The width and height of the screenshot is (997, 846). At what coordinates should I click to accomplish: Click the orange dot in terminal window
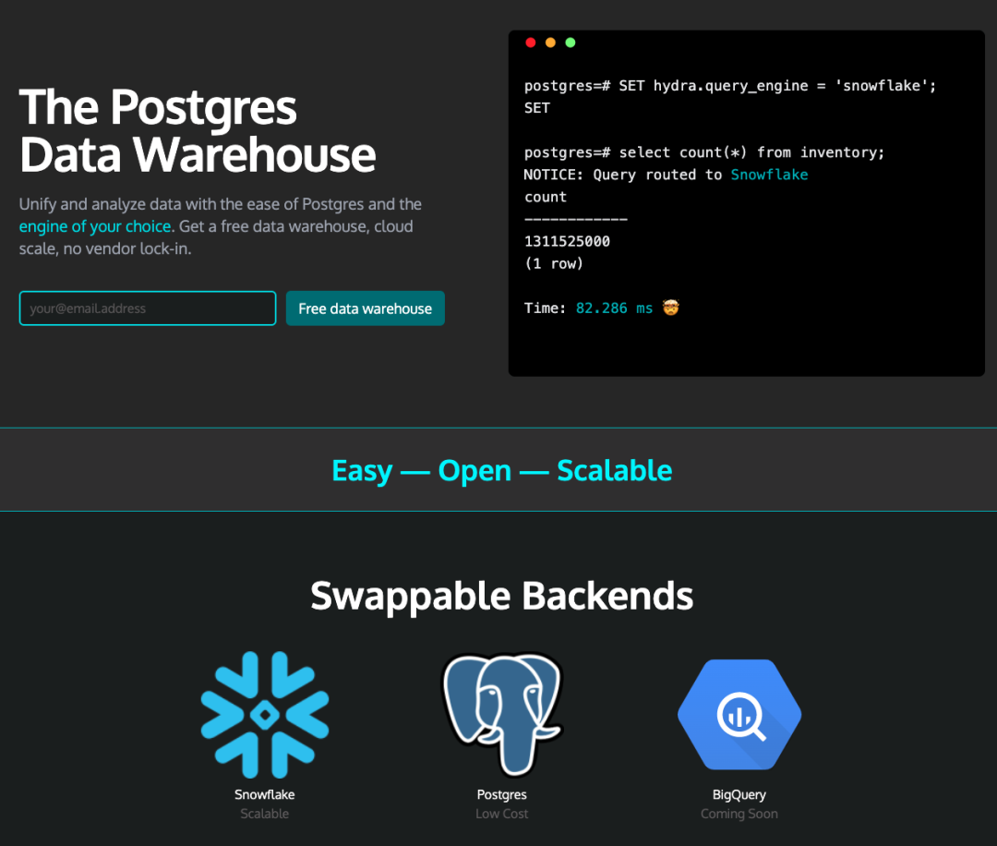tap(550, 42)
